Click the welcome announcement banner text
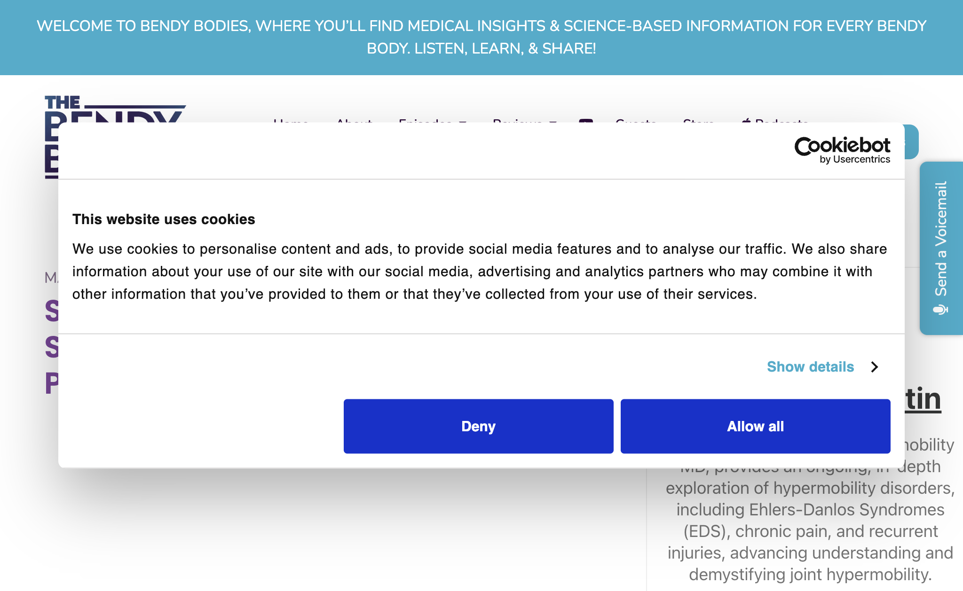 pyautogui.click(x=481, y=37)
